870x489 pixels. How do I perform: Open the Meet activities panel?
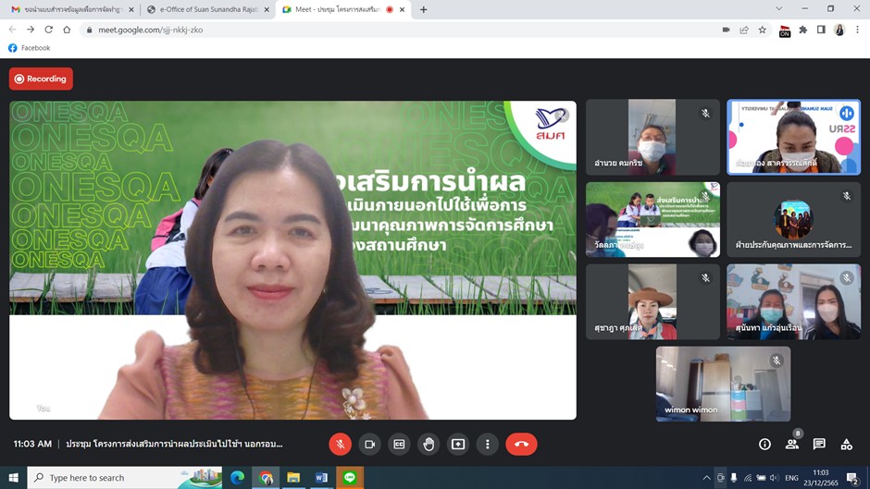[x=846, y=444]
